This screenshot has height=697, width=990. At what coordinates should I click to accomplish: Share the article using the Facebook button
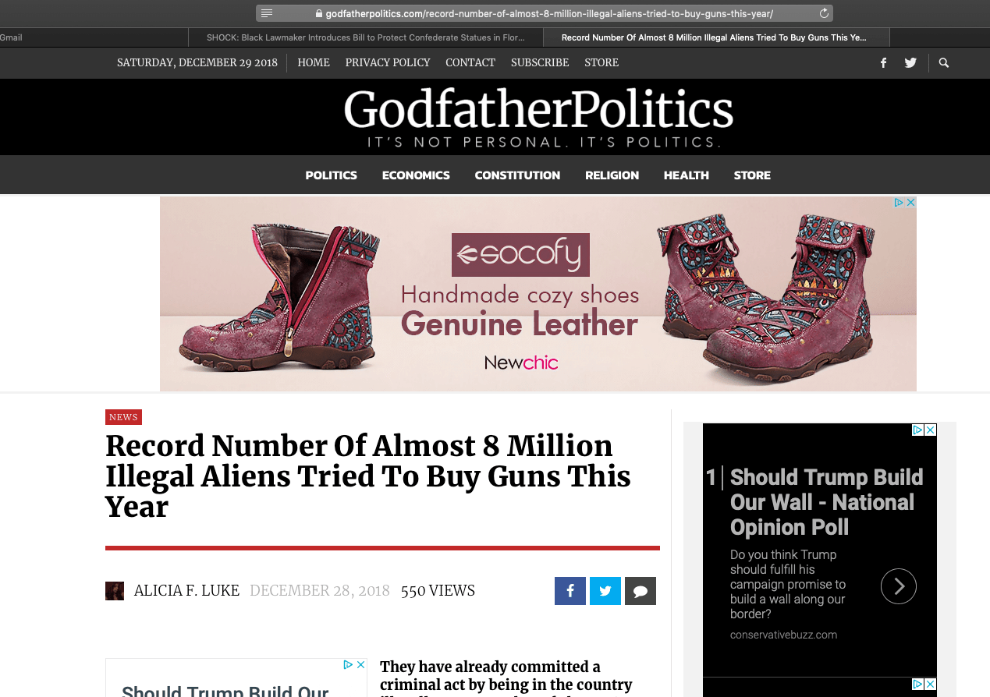click(x=570, y=590)
